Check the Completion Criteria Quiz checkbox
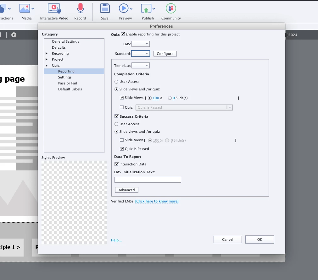The image size is (318, 280). [x=122, y=107]
